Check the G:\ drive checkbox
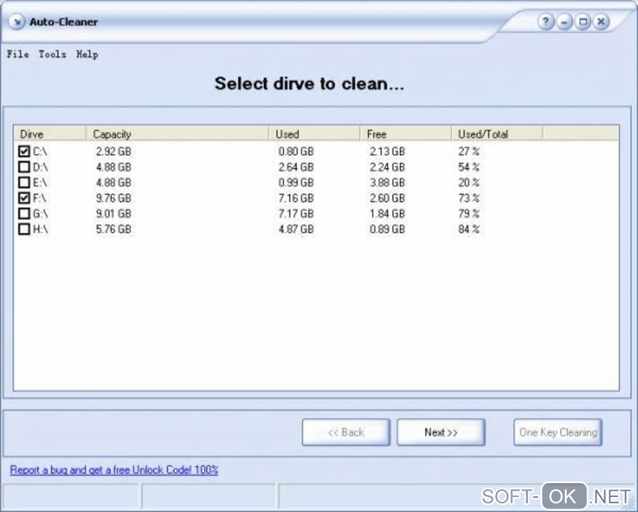The height and width of the screenshot is (512, 638). pos(24,213)
